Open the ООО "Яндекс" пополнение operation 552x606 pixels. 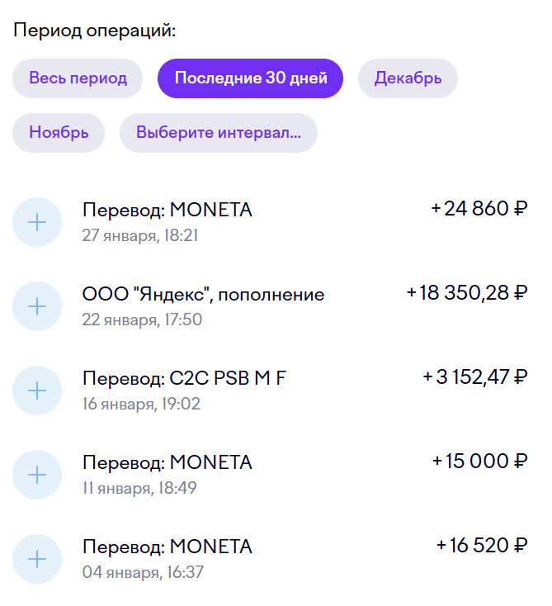click(x=203, y=295)
